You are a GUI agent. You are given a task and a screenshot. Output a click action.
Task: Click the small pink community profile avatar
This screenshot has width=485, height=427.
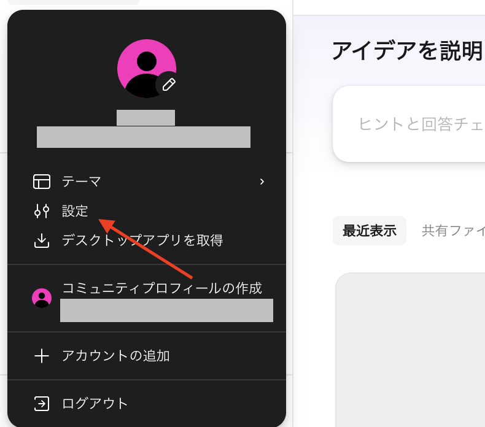click(42, 298)
